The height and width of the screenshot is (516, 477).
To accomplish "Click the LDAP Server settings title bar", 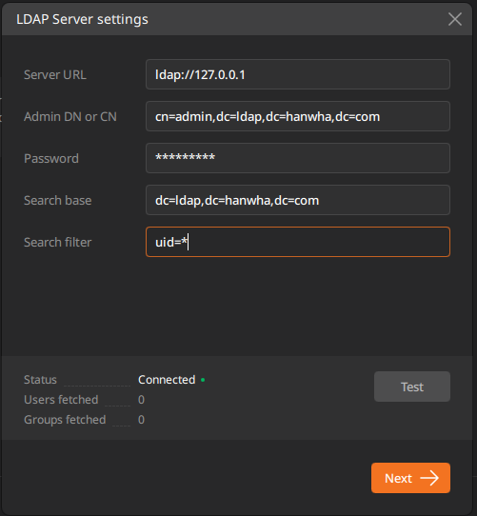I will pyautogui.click(x=237, y=19).
